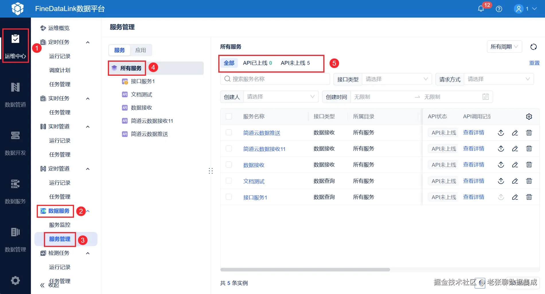Check the 接口服务1 row checkbox

tap(229, 197)
